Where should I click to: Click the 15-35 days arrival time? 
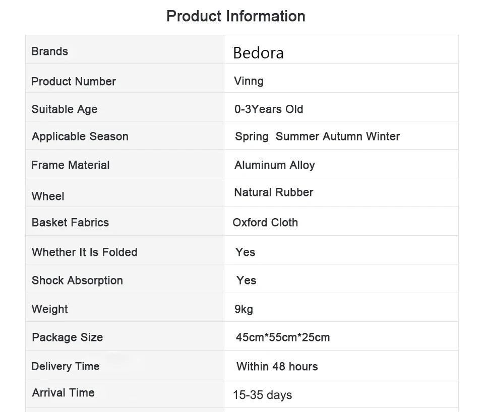coord(262,395)
